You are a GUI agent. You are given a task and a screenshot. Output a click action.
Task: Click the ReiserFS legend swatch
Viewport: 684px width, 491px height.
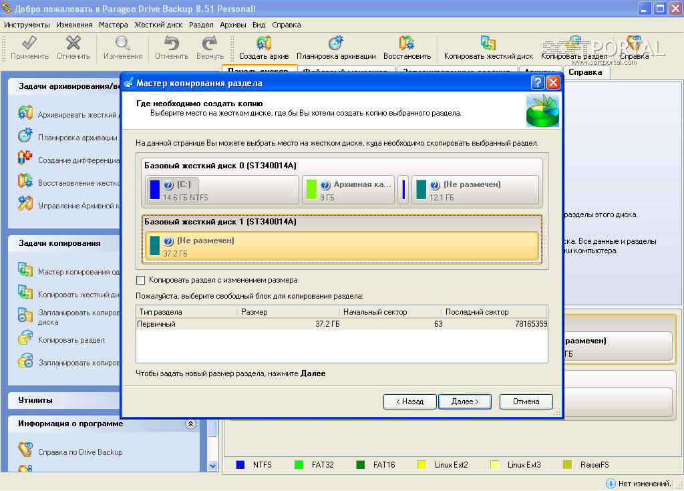[567, 465]
